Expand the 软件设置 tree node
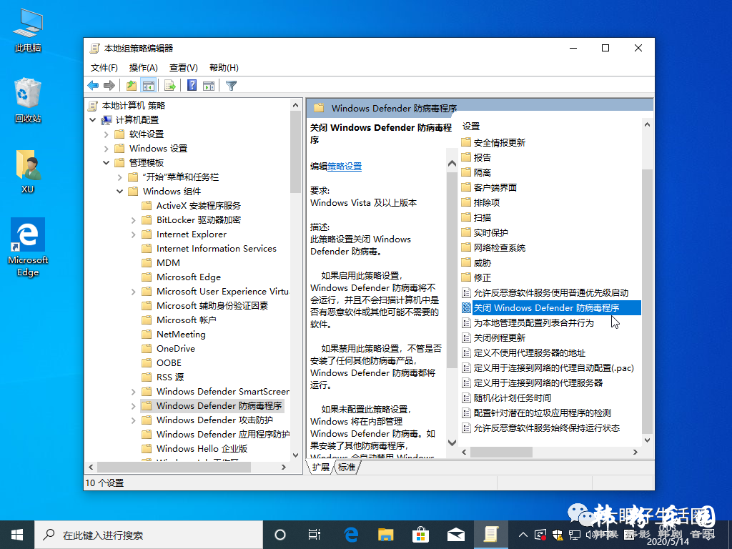 click(x=106, y=134)
